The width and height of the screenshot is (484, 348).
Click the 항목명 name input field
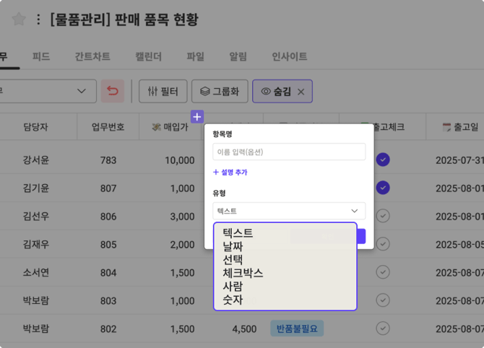point(289,152)
